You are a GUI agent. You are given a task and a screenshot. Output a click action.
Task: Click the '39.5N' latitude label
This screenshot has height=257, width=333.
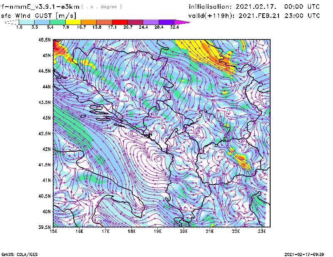(x=45, y=227)
